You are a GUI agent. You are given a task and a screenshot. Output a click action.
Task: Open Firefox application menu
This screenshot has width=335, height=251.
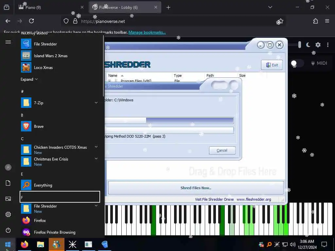click(327, 21)
